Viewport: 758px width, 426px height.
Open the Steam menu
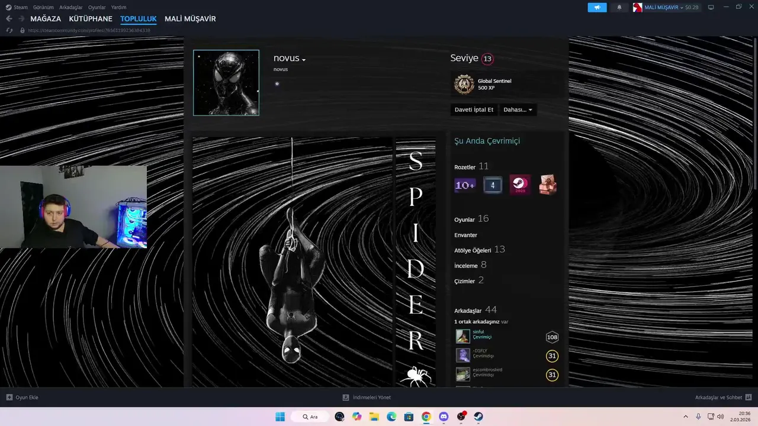coord(21,7)
